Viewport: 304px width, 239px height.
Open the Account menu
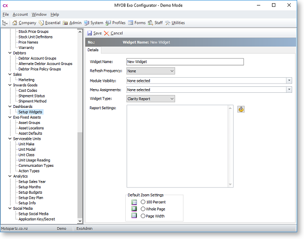[20, 15]
